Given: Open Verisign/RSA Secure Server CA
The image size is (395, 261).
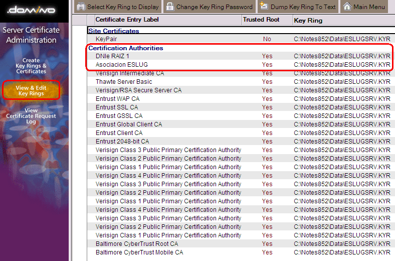Looking at the screenshot, I should (x=138, y=90).
